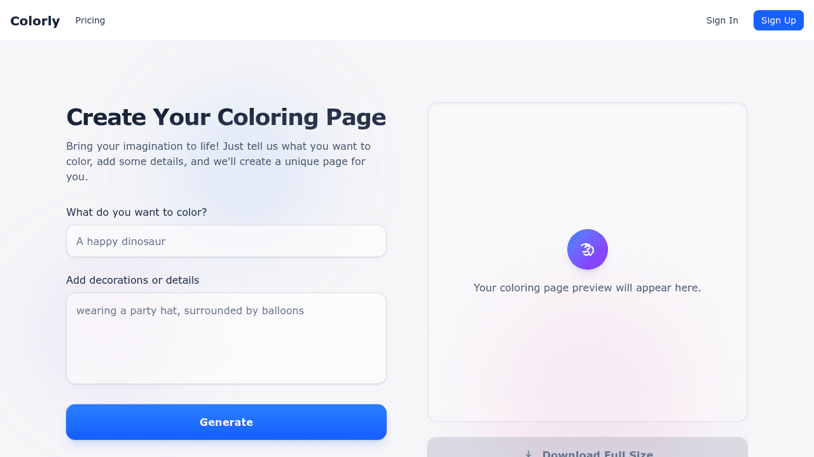Focus the 'What do you want to color?' input

click(226, 241)
